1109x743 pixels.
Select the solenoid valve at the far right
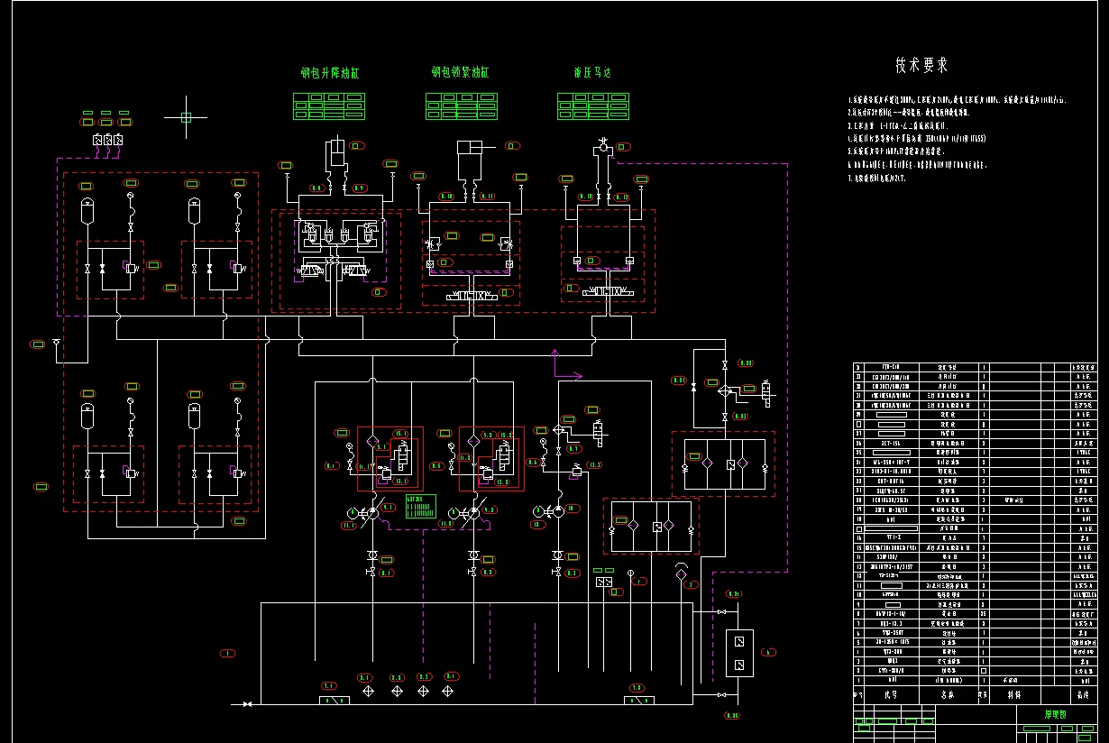[766, 392]
